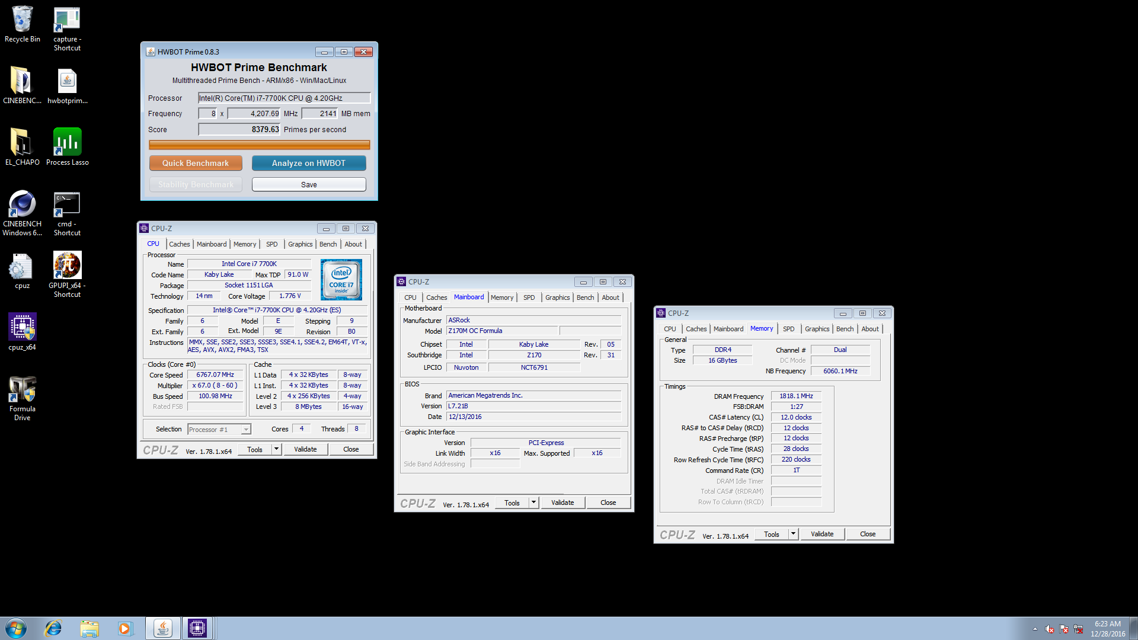Select the Formula Drive desktop icon
1138x640 pixels.
pyautogui.click(x=23, y=398)
